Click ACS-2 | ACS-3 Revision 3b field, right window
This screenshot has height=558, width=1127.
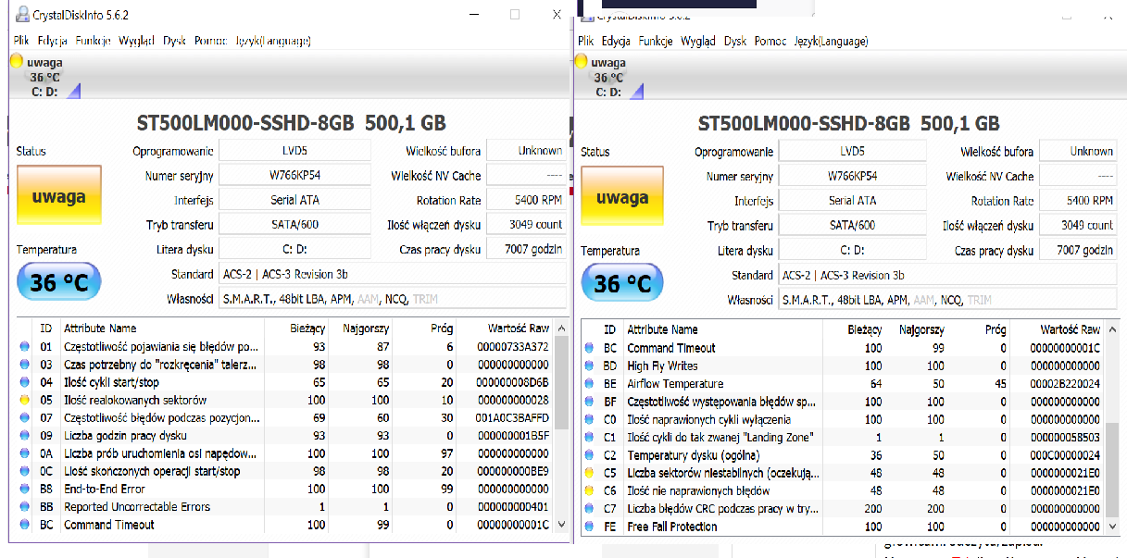click(946, 275)
